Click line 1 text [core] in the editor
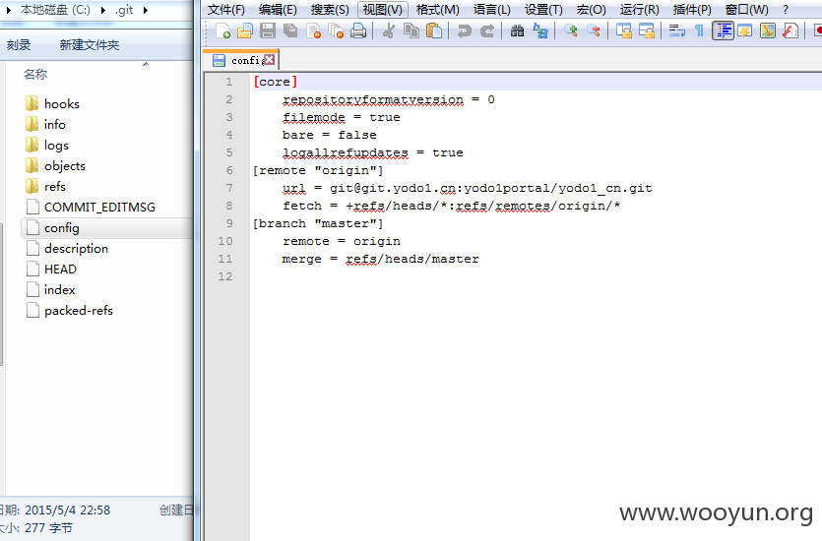The image size is (822, 541). [276, 82]
